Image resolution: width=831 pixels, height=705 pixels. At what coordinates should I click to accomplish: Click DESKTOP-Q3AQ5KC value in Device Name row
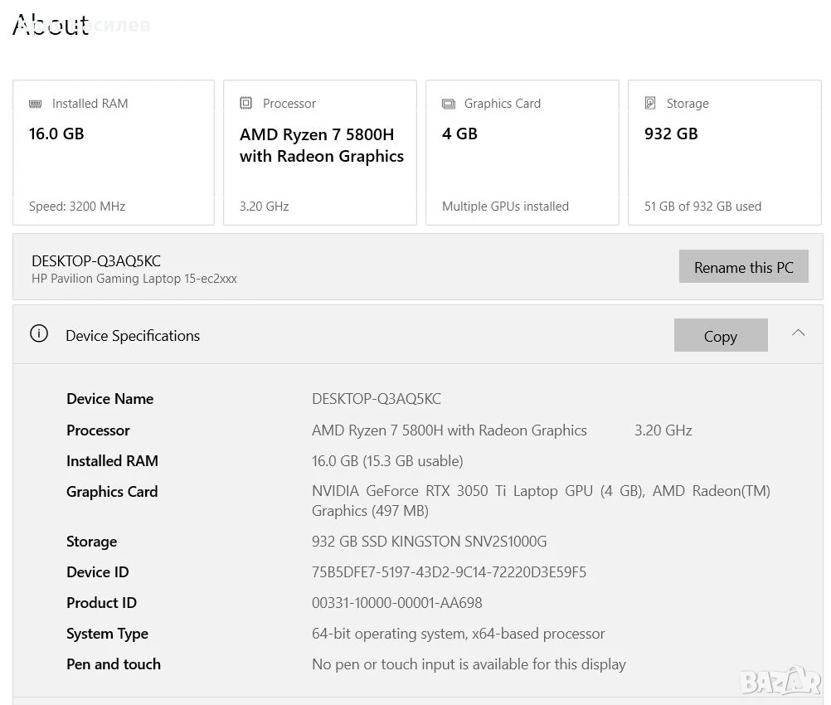point(377,399)
